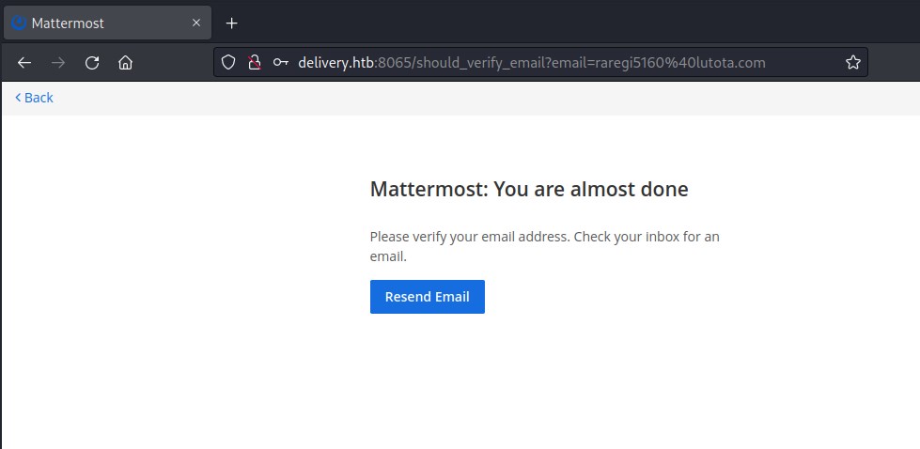Open a new browser tab
Viewport: 920px width, 449px height.
coord(232,23)
